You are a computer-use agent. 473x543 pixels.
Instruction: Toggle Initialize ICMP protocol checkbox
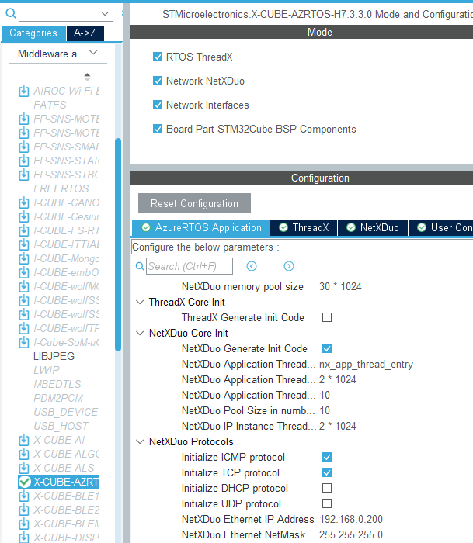click(327, 457)
